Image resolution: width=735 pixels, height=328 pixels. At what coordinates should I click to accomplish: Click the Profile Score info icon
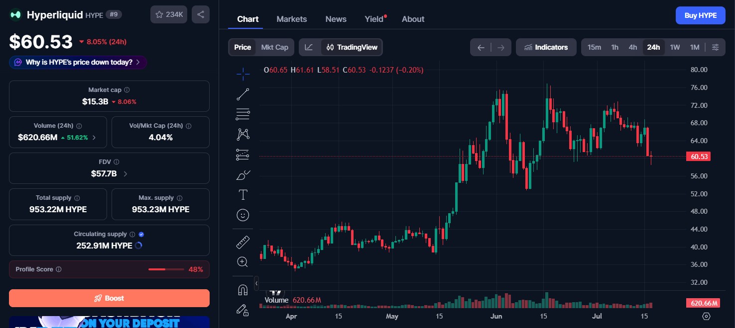tap(58, 269)
